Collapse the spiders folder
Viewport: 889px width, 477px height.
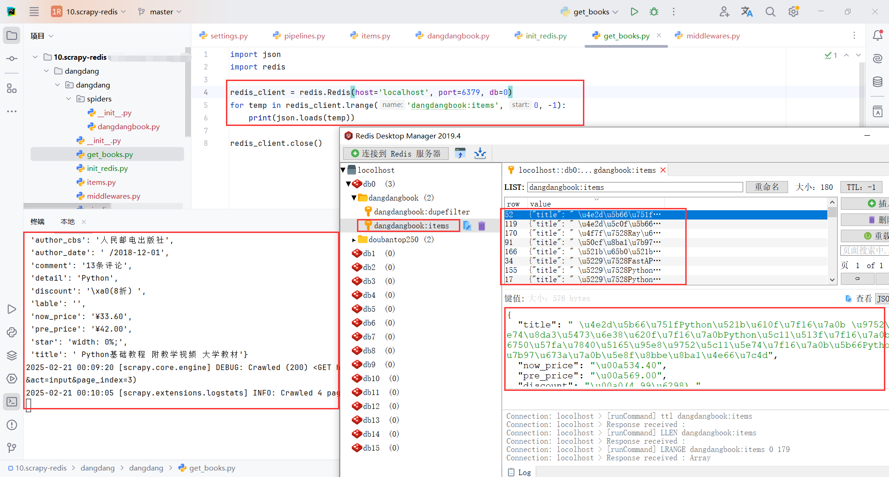[x=69, y=99]
